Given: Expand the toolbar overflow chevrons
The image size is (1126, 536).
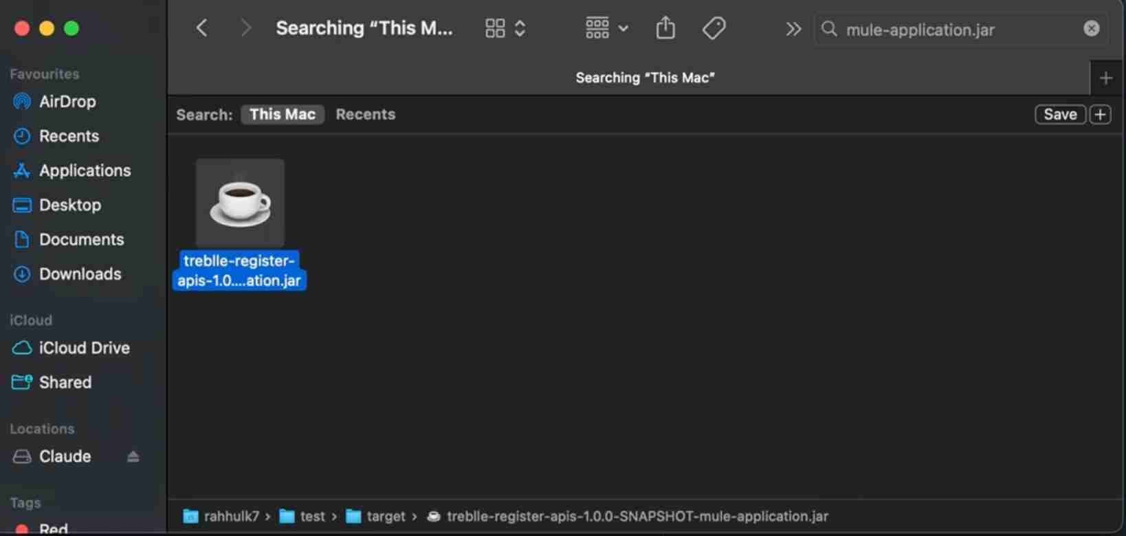Looking at the screenshot, I should [x=793, y=29].
